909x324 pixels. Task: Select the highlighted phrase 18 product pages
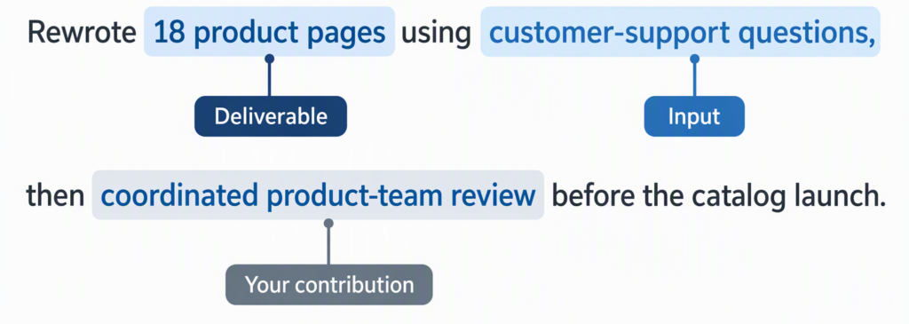click(x=270, y=32)
